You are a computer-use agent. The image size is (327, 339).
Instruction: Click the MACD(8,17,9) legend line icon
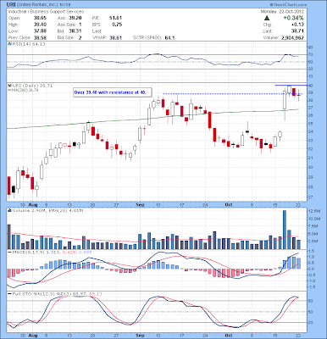pyautogui.click(x=9, y=252)
